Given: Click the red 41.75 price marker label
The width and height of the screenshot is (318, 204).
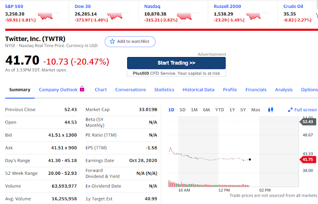Looking at the screenshot, I should click(308, 159).
